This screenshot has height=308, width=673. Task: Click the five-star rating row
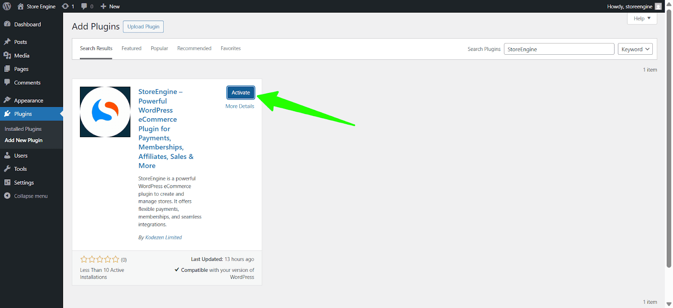[100, 259]
